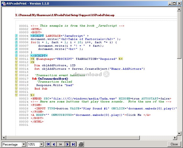The image size is (183, 148).
Task: Go to the first page
Action: 48,144
